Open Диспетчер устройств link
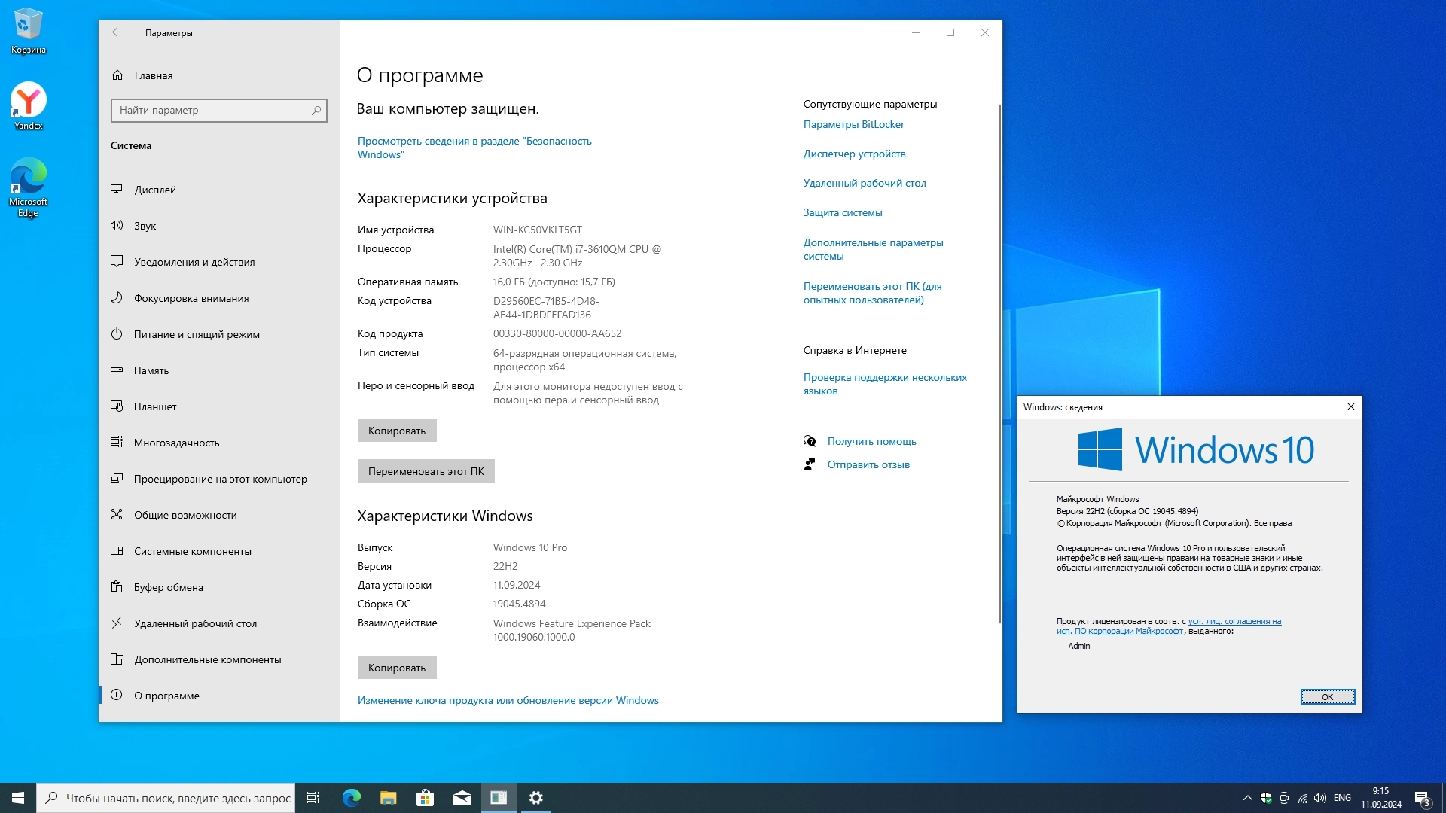The width and height of the screenshot is (1446, 813). click(x=854, y=154)
